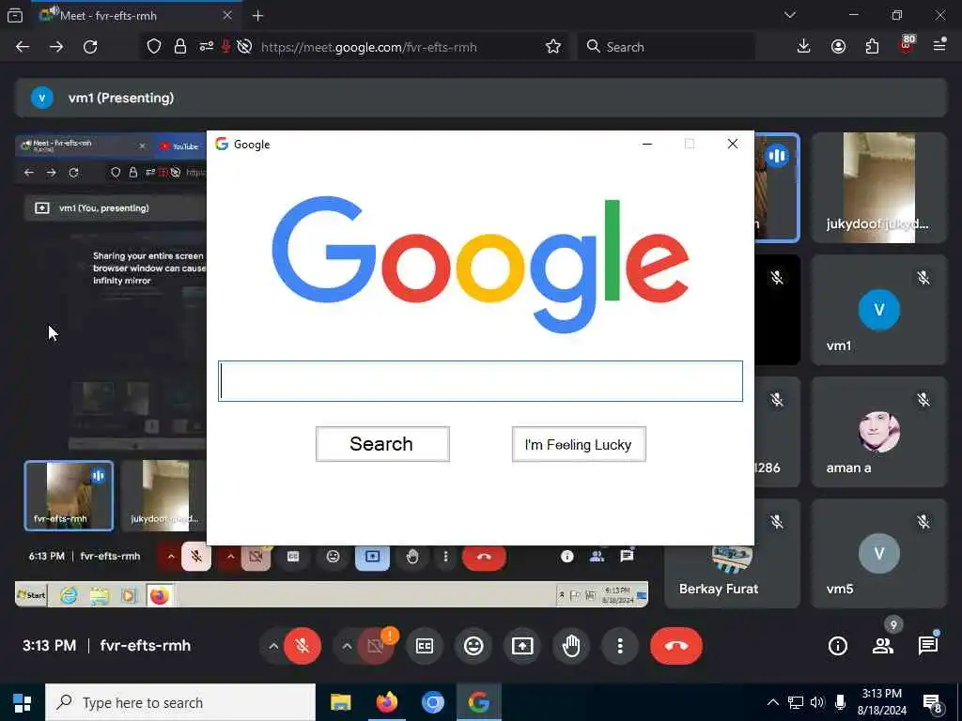Click the microphone in-use tray icon
This screenshot has height=721, width=962.
click(840, 702)
